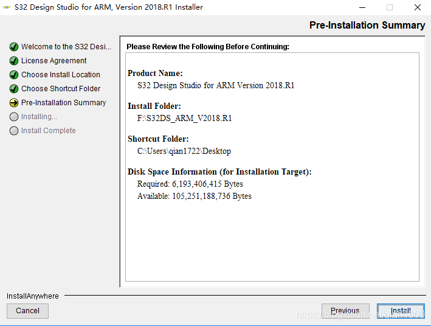Click the checkmark icon next to License Agreement
This screenshot has width=431, height=326.
point(14,61)
